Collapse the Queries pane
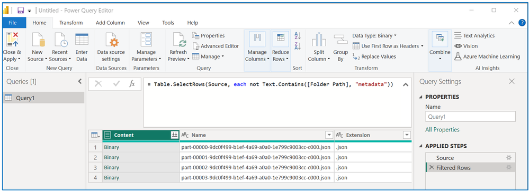This screenshot has height=191, width=529. click(x=79, y=81)
